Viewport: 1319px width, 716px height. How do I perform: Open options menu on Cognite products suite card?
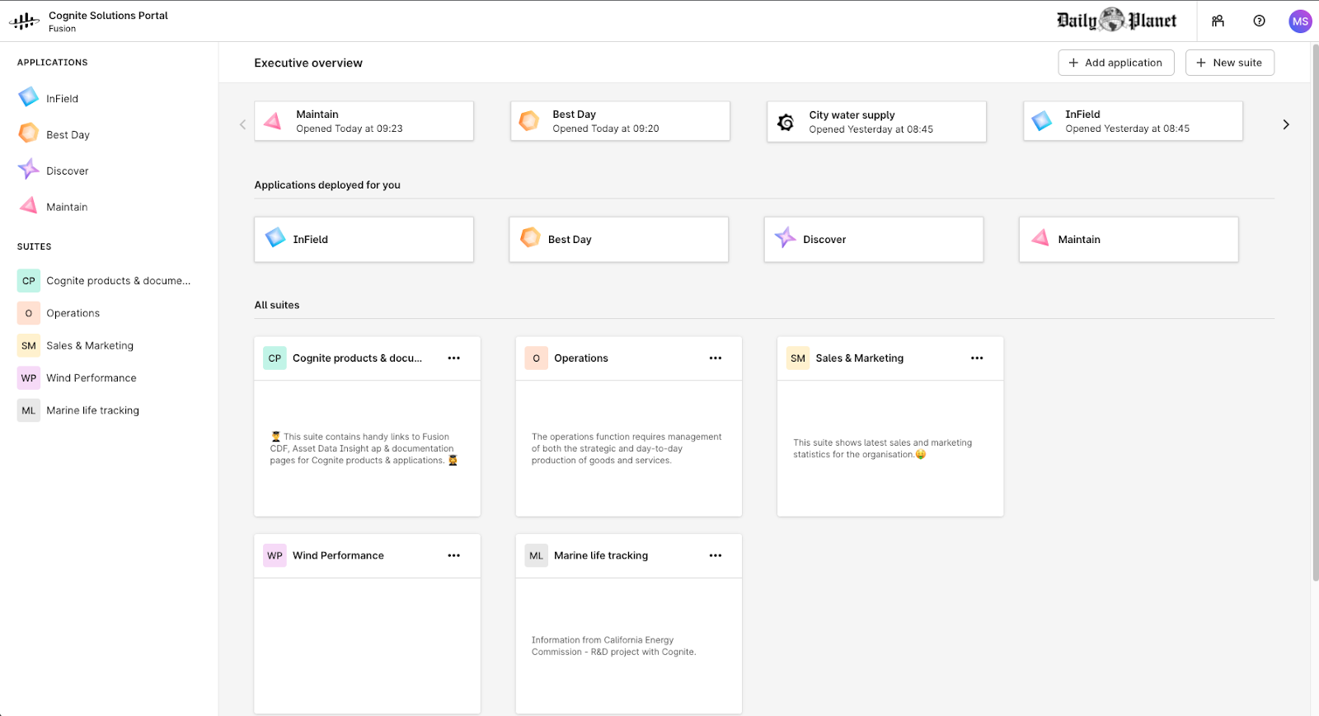click(454, 358)
